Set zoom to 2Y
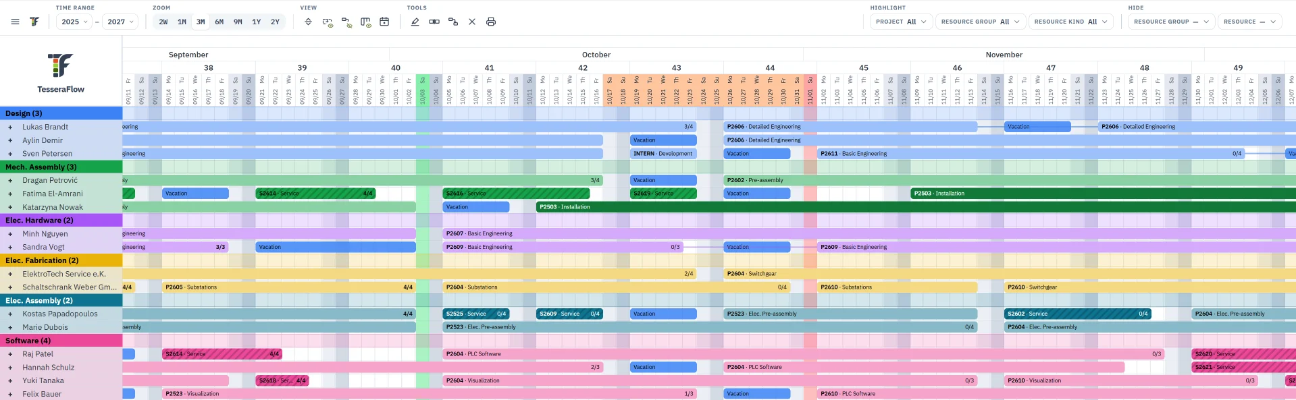The image size is (1296, 400). (275, 22)
